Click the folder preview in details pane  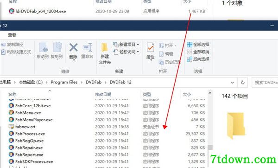236,125
